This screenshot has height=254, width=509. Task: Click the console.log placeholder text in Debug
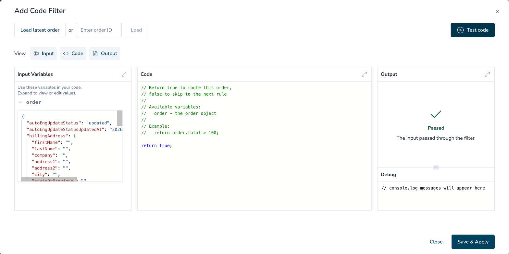[x=433, y=188]
